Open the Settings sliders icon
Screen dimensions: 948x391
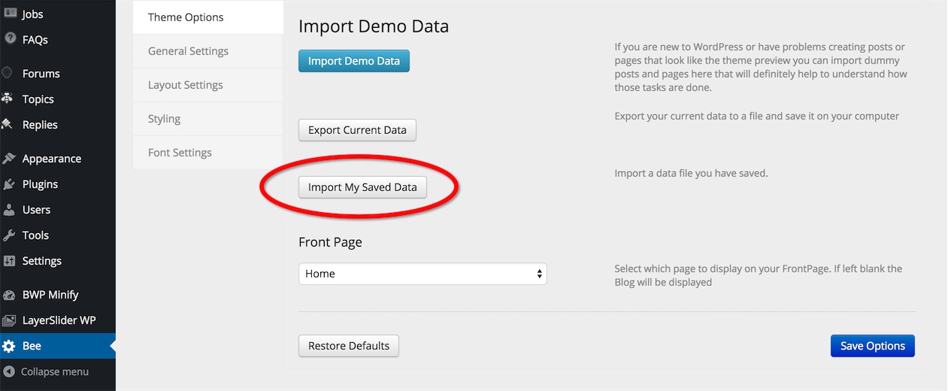click(9, 260)
